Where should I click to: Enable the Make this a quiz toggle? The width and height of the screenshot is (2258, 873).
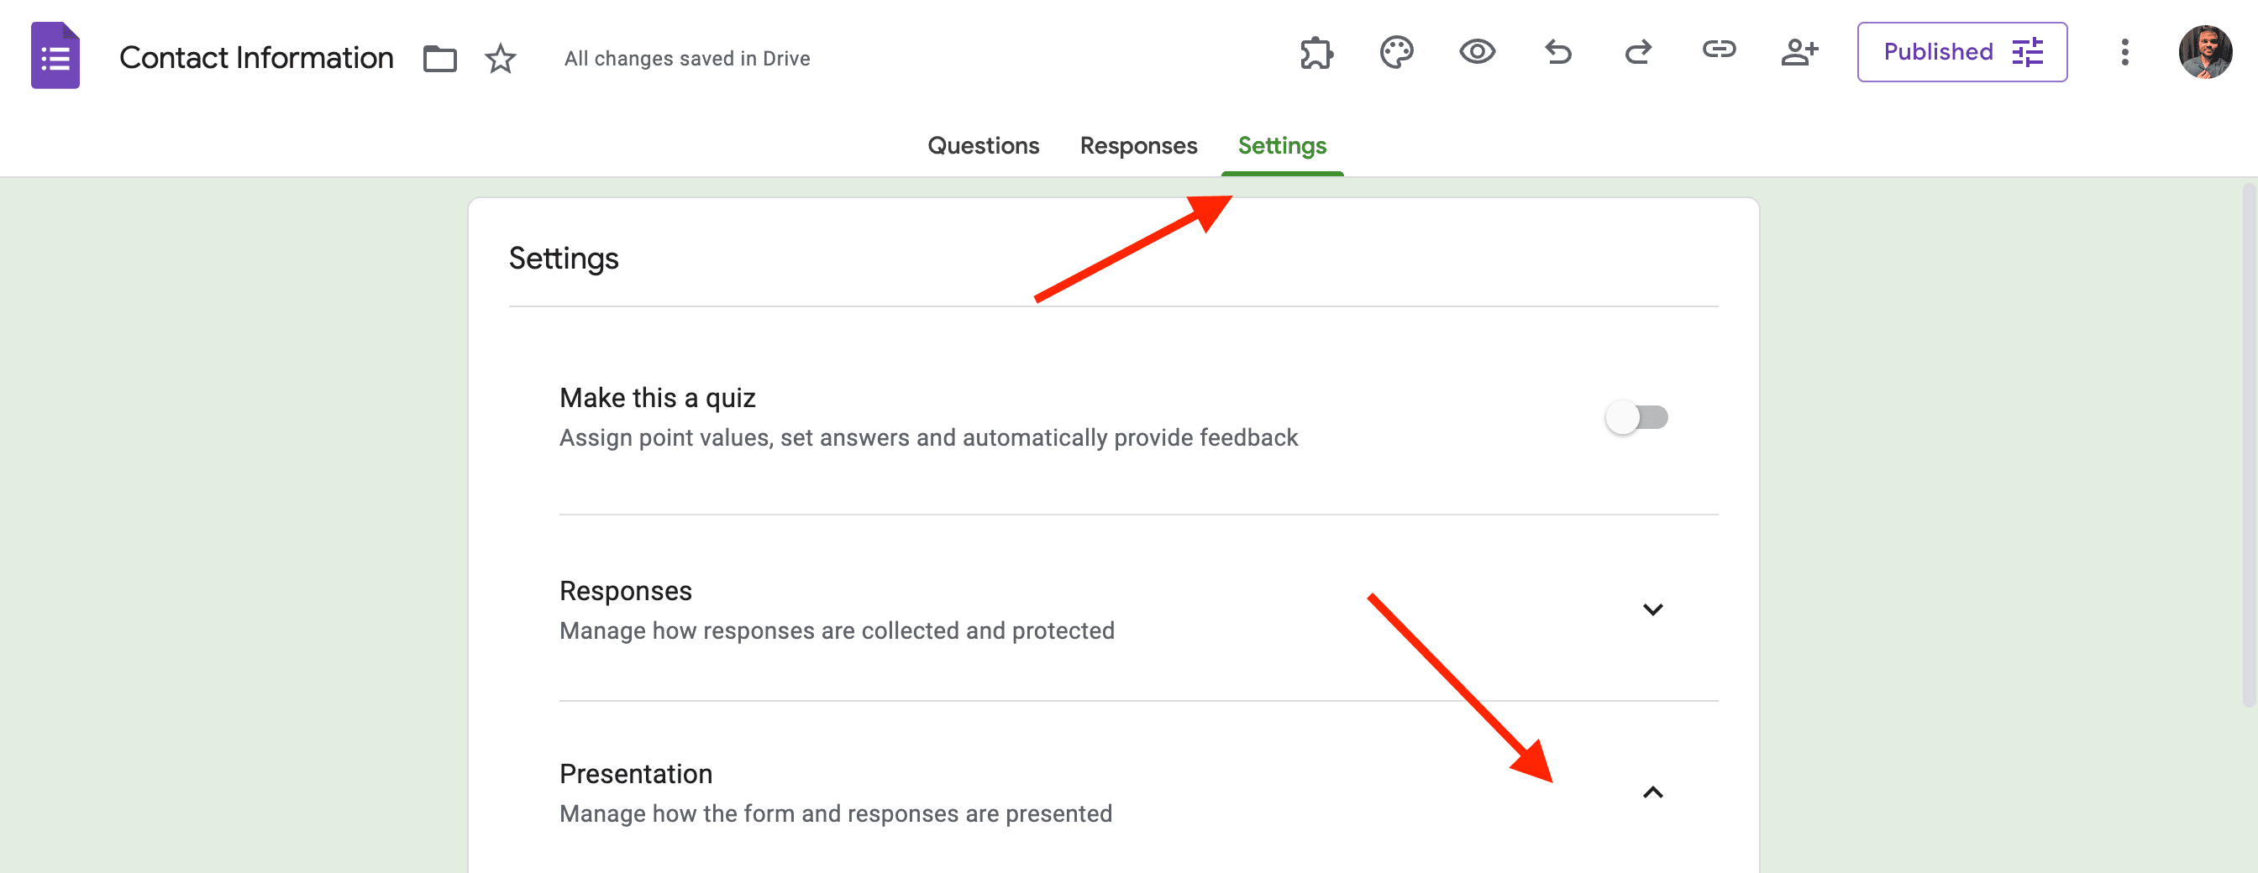[1636, 418]
